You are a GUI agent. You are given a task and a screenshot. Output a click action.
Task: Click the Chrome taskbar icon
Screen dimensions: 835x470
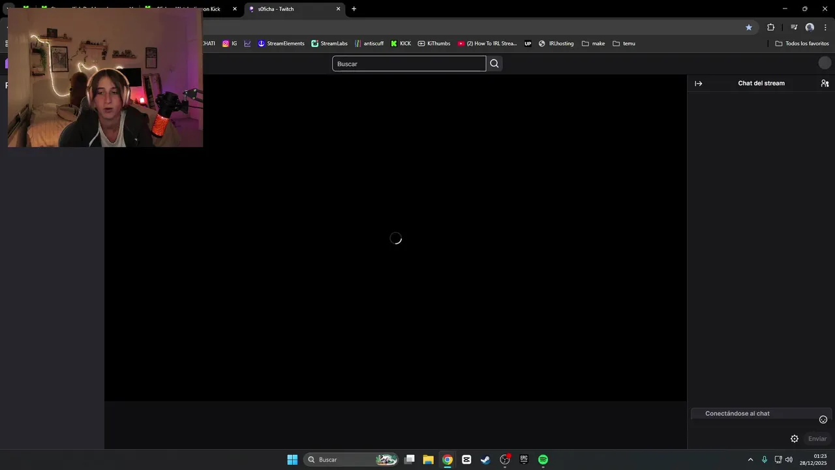coord(447,460)
